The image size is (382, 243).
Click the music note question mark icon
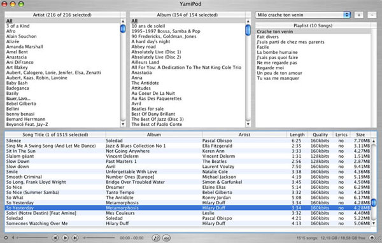(156, 238)
